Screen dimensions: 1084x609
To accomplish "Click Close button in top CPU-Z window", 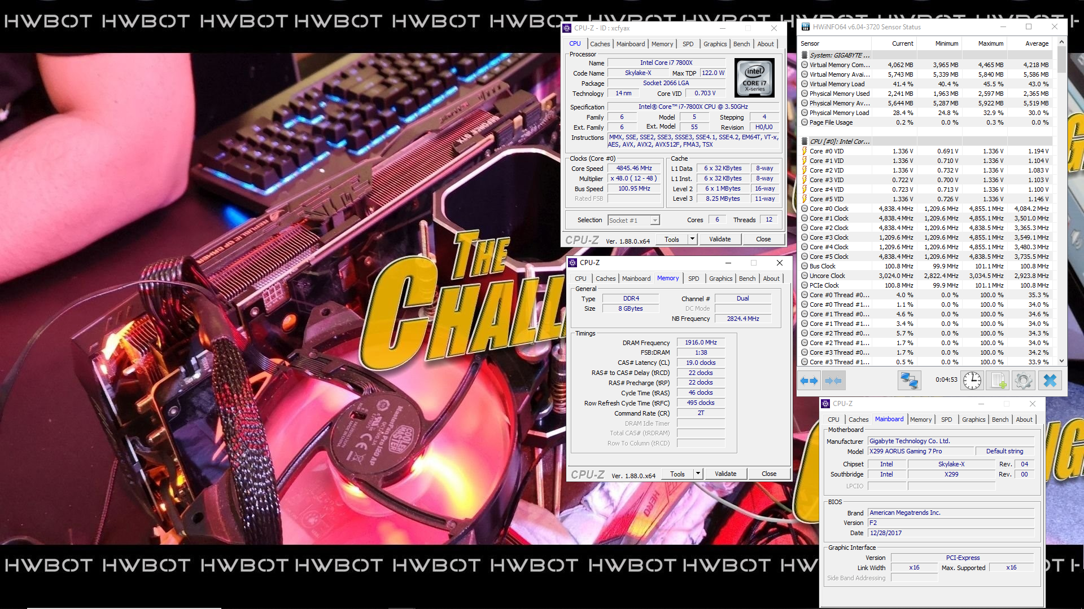I will (763, 239).
